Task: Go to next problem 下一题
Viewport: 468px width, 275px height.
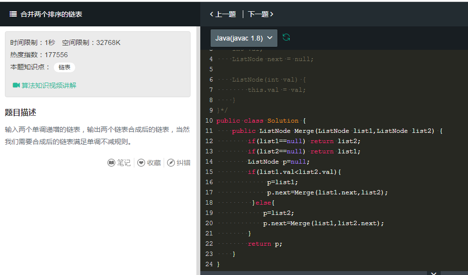Action: (260, 14)
